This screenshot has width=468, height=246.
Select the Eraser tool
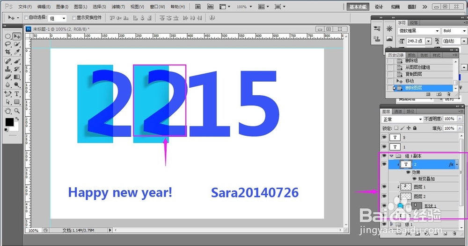[8, 77]
